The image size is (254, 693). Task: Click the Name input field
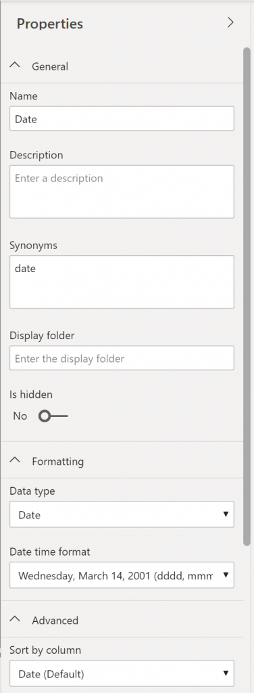[x=122, y=118]
